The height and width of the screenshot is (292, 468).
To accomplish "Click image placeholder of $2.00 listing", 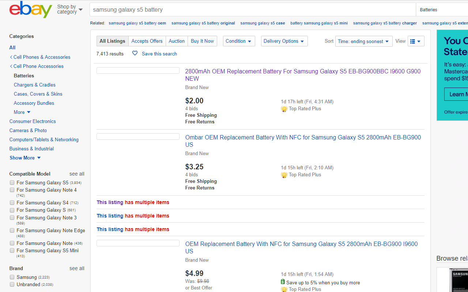I will click(138, 70).
